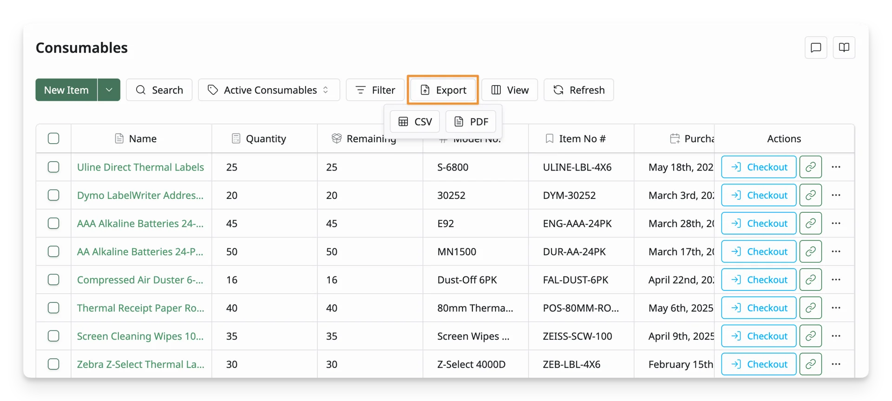Open more options for Thermal Receipt Paper
This screenshot has height=401, width=892.
836,308
